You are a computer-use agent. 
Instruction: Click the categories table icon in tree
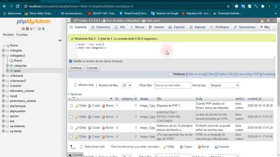(x=12, y=66)
